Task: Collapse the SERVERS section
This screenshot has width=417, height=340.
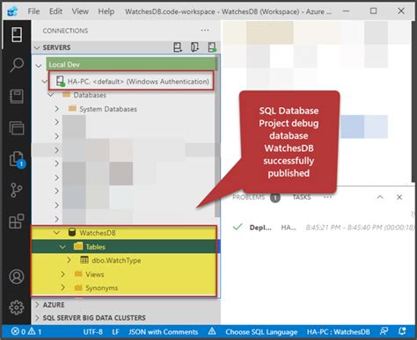Action: click(37, 47)
